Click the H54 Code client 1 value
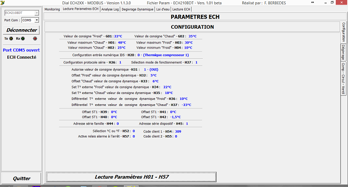348x187 pixels. tap(178, 131)
